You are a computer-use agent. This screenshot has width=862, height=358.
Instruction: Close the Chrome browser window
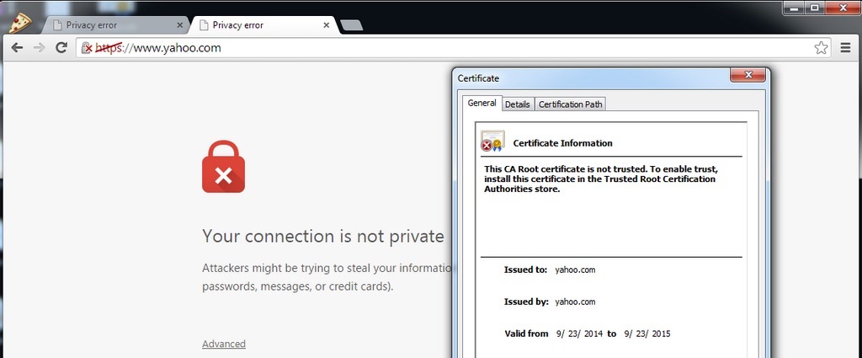click(x=843, y=8)
